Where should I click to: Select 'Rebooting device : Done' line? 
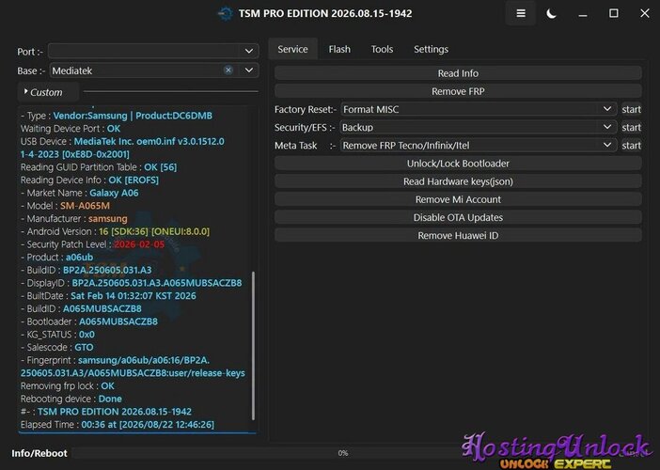[71, 399]
